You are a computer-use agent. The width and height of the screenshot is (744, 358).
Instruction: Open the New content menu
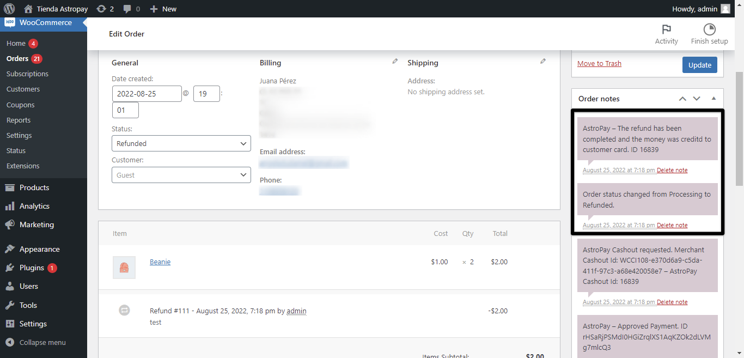163,9
